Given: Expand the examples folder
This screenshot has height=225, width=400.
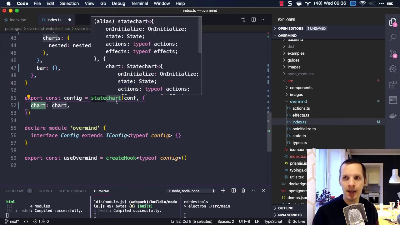Looking at the screenshot, I should 296,53.
